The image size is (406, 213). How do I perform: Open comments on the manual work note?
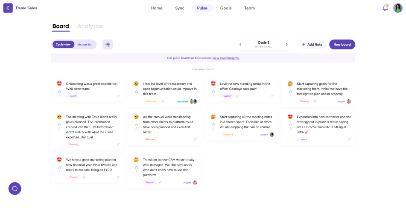pos(196,139)
